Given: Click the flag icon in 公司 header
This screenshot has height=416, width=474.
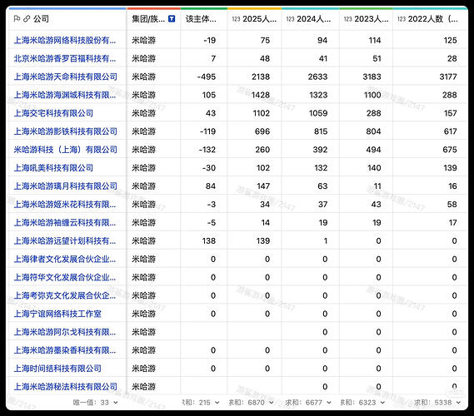Looking at the screenshot, I should (x=17, y=18).
